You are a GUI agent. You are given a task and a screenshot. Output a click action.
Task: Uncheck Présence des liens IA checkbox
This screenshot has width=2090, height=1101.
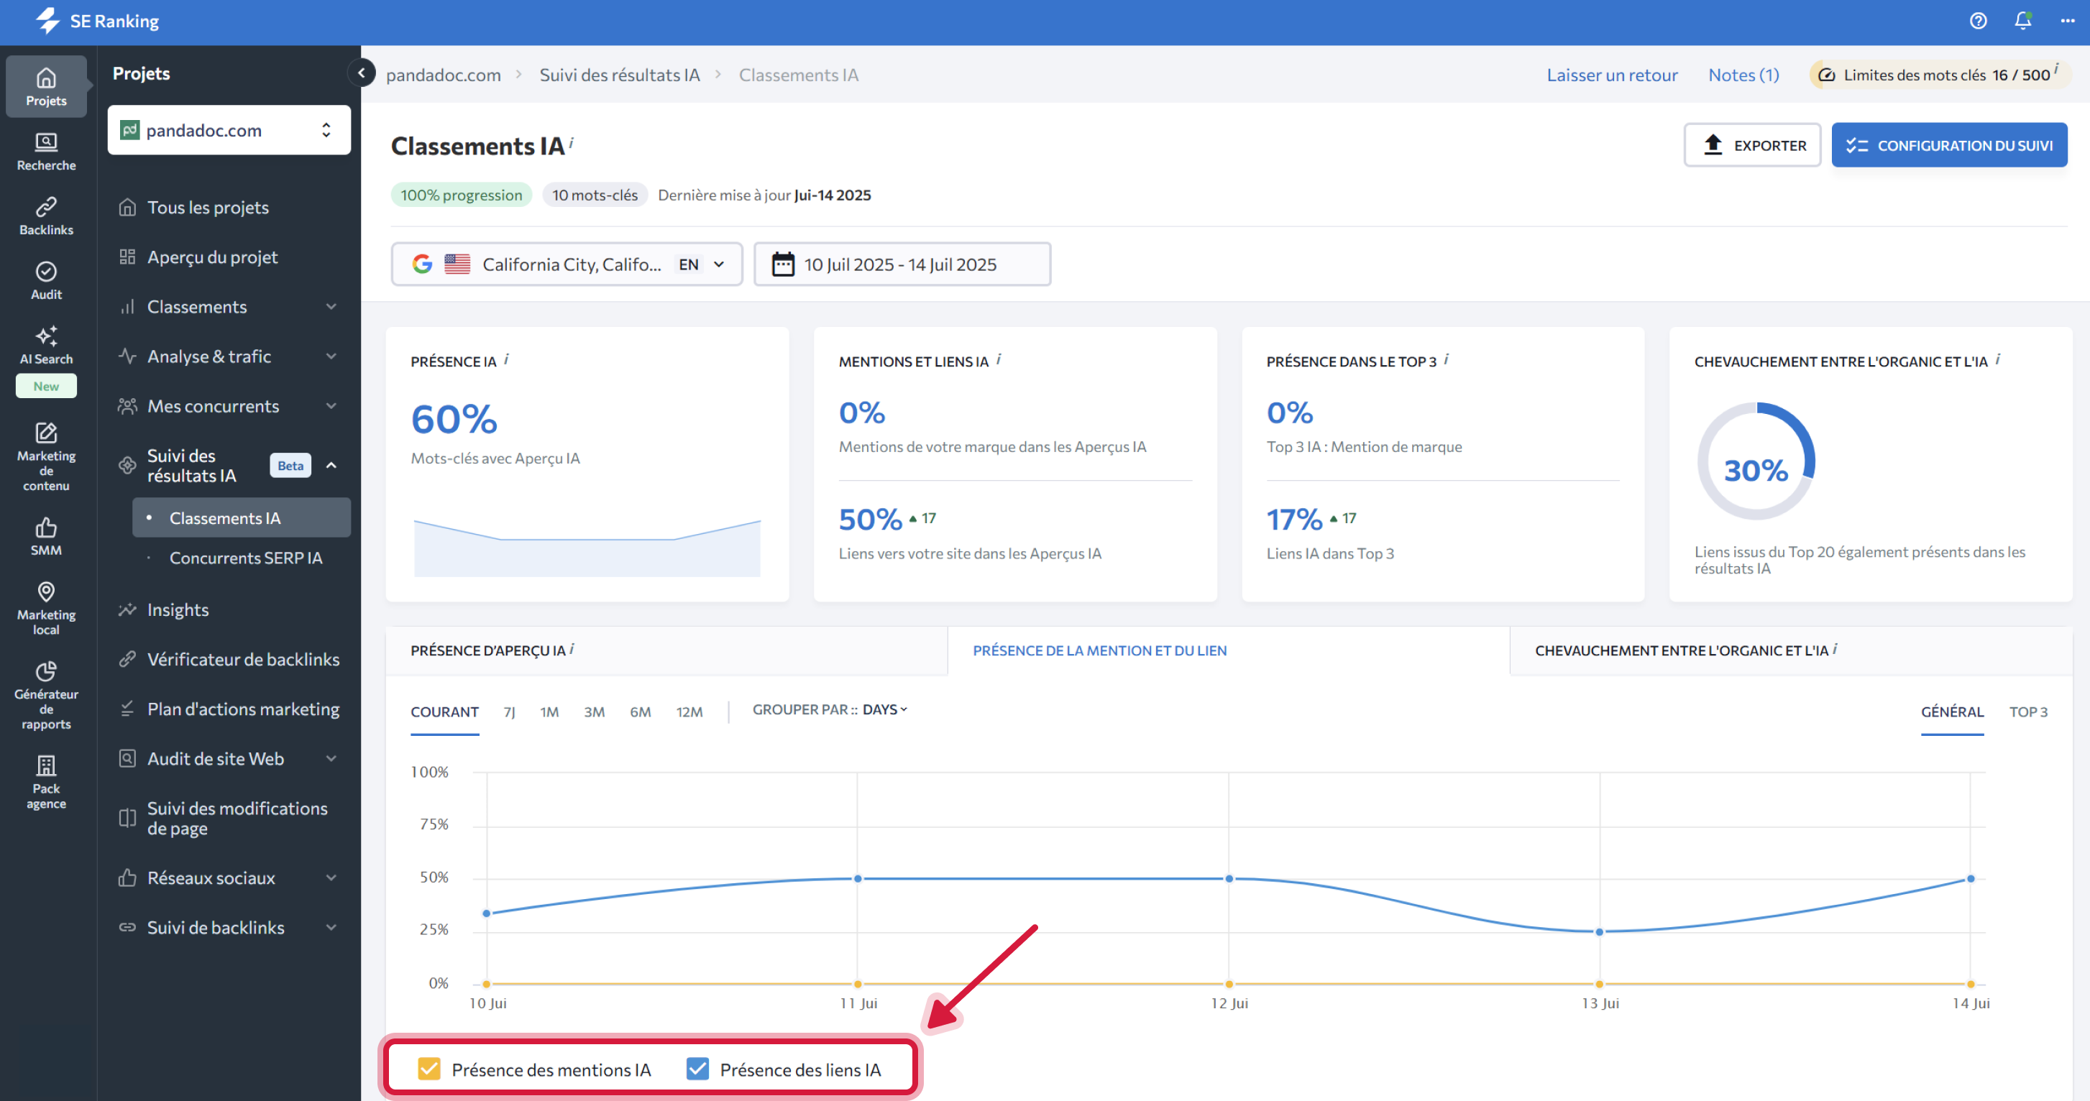pyautogui.click(x=698, y=1069)
